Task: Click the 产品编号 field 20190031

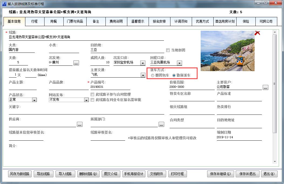Action: 110,87
